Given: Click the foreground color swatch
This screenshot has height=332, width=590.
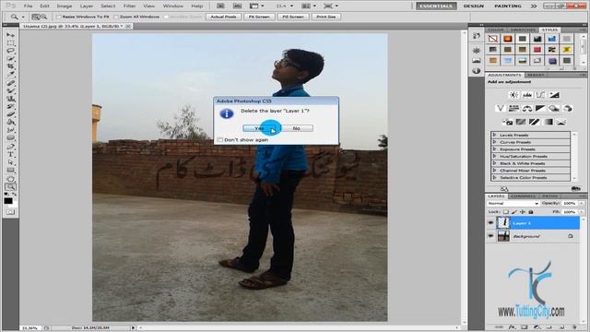Looking at the screenshot, I should (8, 201).
